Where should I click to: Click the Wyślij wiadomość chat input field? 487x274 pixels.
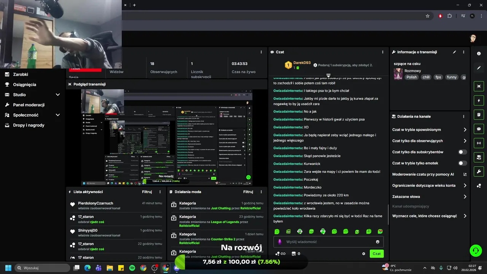coord(328,242)
